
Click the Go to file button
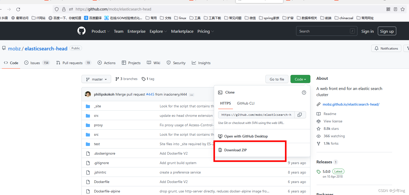[x=277, y=79]
